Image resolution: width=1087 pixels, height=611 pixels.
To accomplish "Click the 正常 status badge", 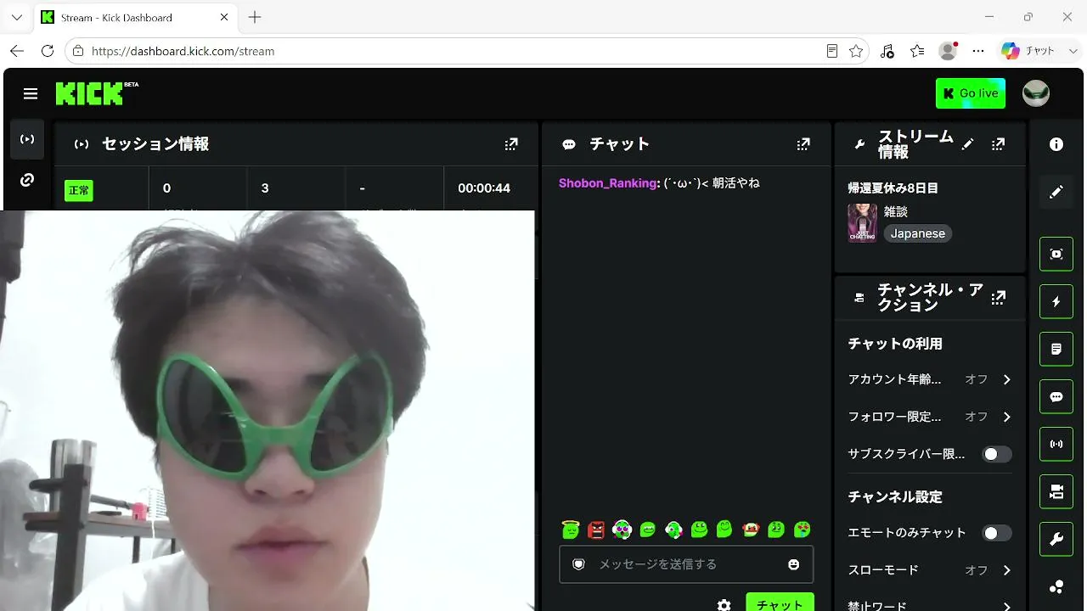I will coord(79,191).
